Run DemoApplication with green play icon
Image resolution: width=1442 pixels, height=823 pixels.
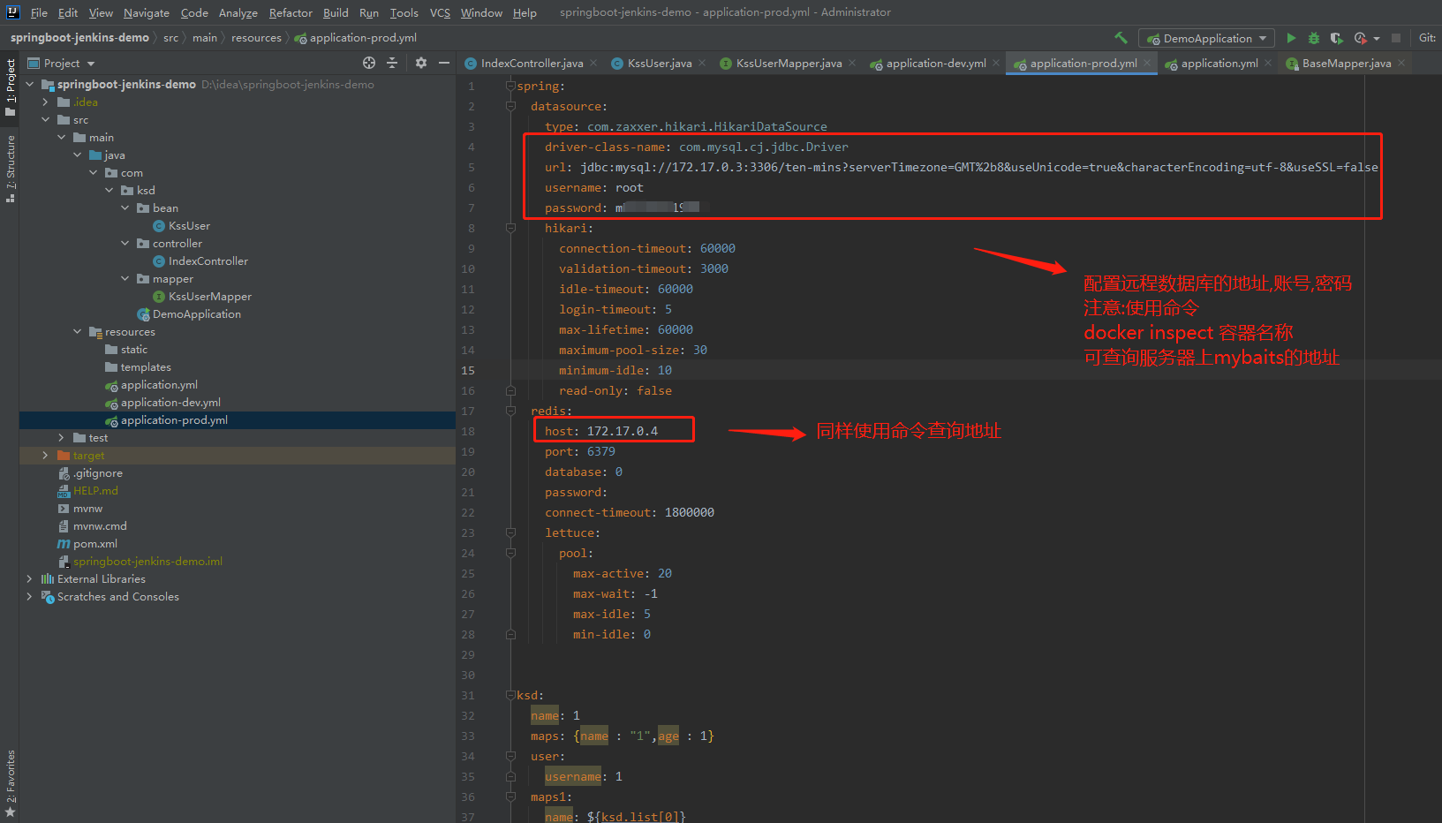tap(1291, 38)
